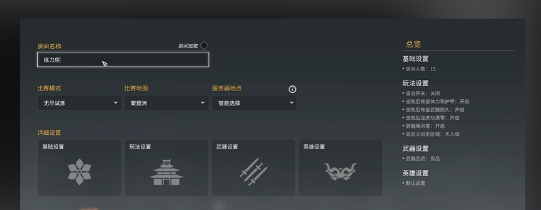The width and height of the screenshot is (541, 210).
Task: Click the arrow on the 聚窟洲 map dropdown
Action: pyautogui.click(x=203, y=103)
